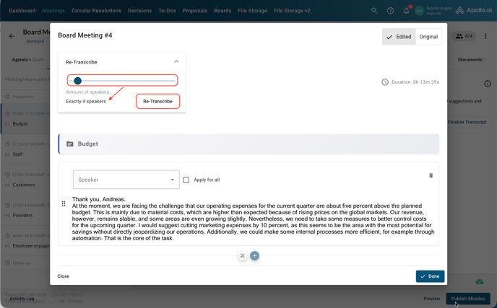Select the Edited transcript view
This screenshot has height=308, width=497.
[399, 37]
